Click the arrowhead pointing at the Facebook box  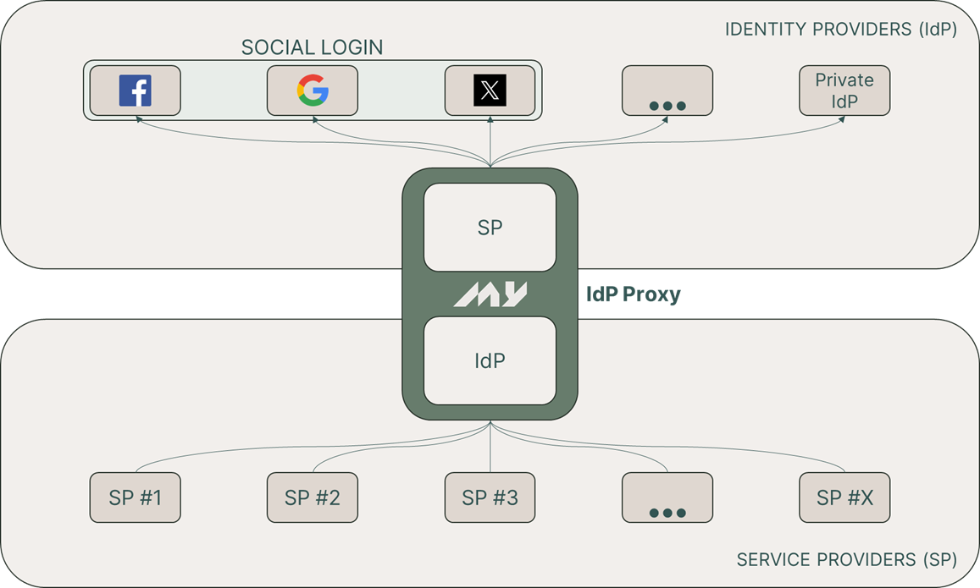pyautogui.click(x=136, y=121)
